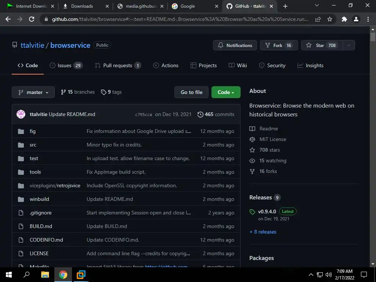Open the Code repository tab

point(28,65)
